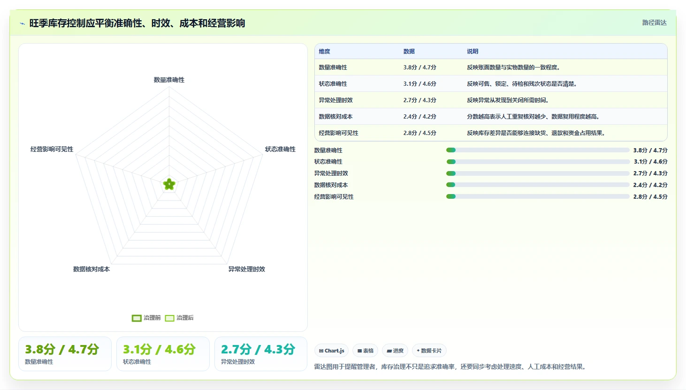Screen dimensions: 686x390
Task: Click the 进度 chip
Action: 395,351
